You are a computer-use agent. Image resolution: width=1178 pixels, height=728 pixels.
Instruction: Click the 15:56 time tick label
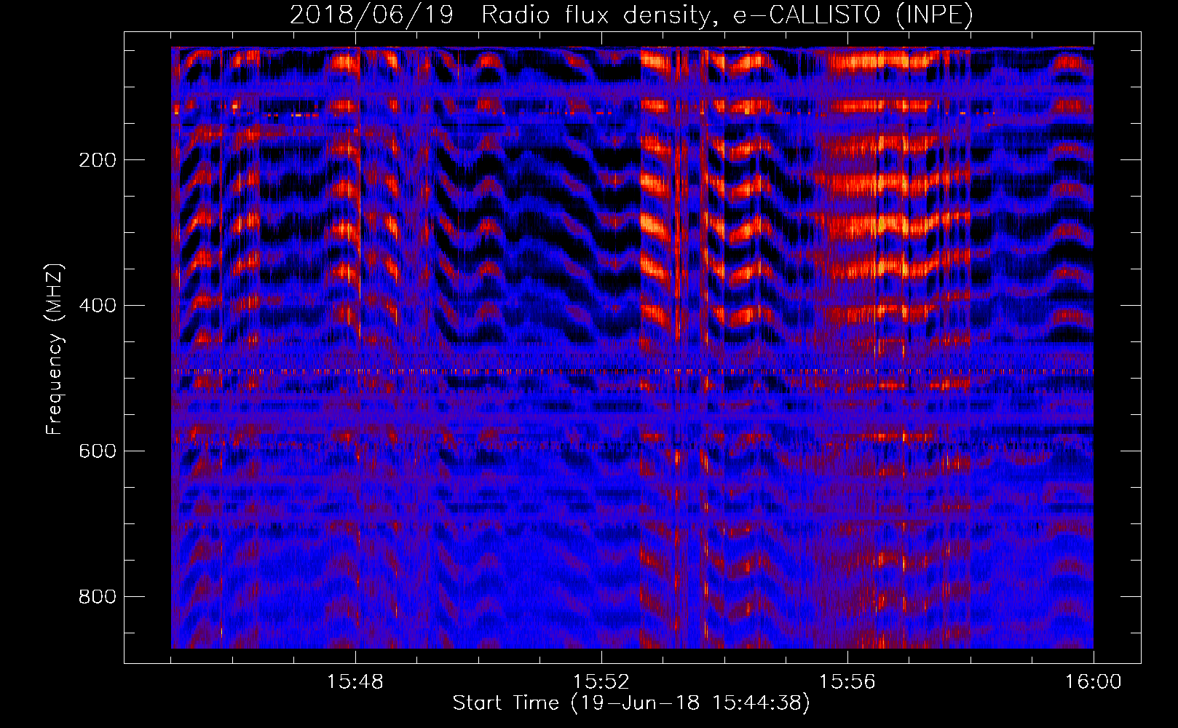coord(847,682)
